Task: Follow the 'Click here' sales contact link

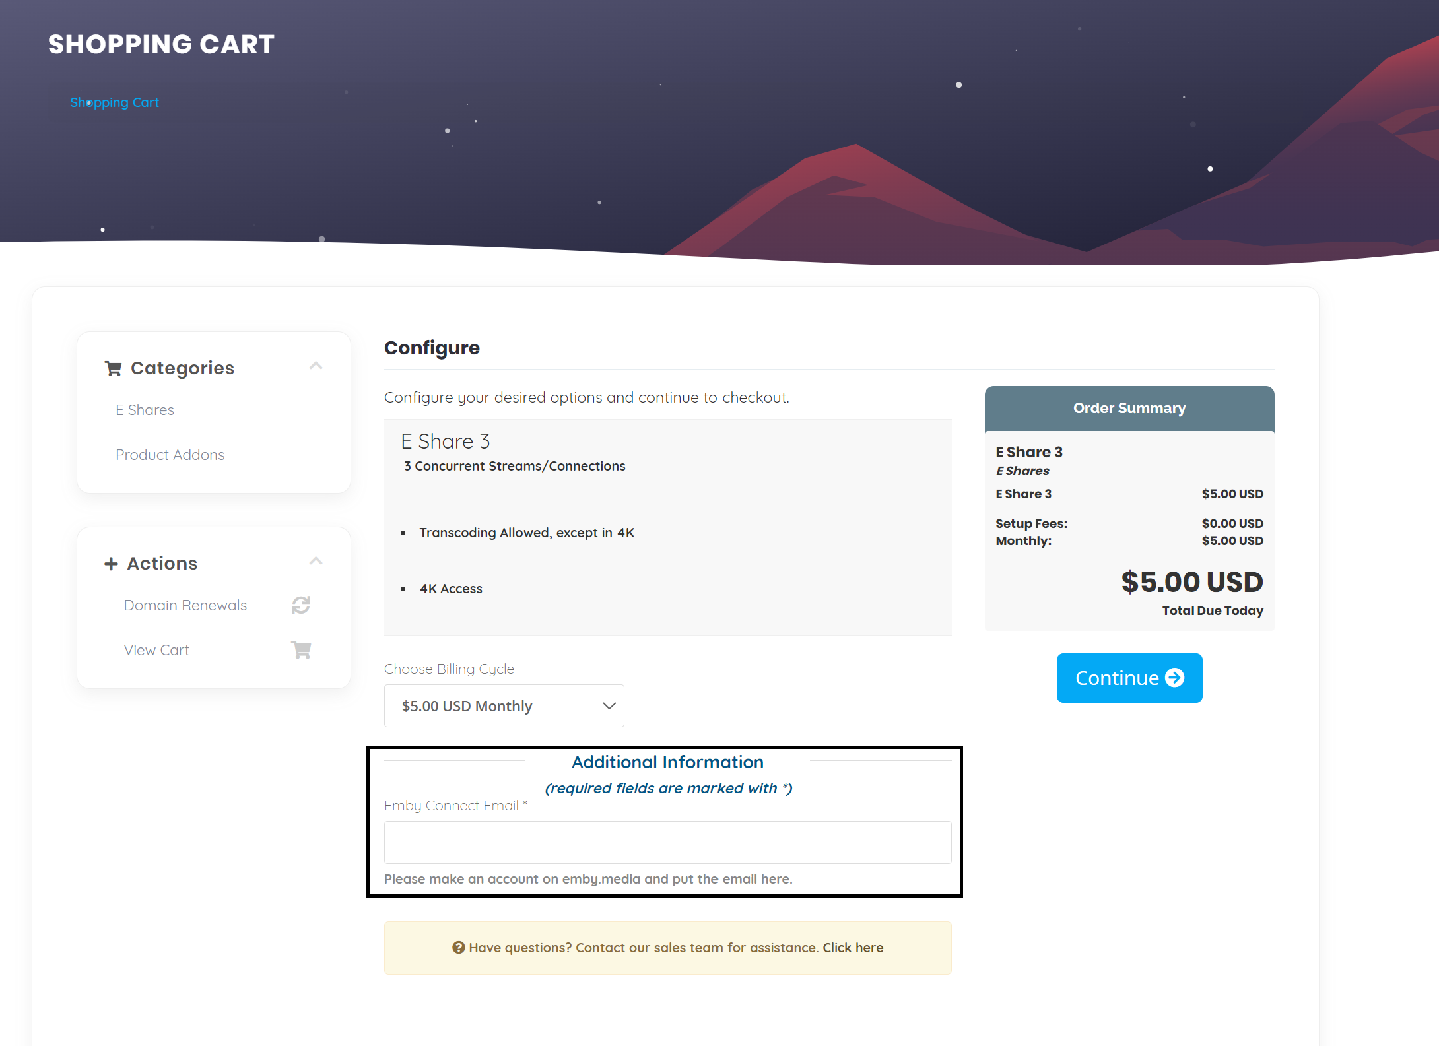Action: click(853, 948)
